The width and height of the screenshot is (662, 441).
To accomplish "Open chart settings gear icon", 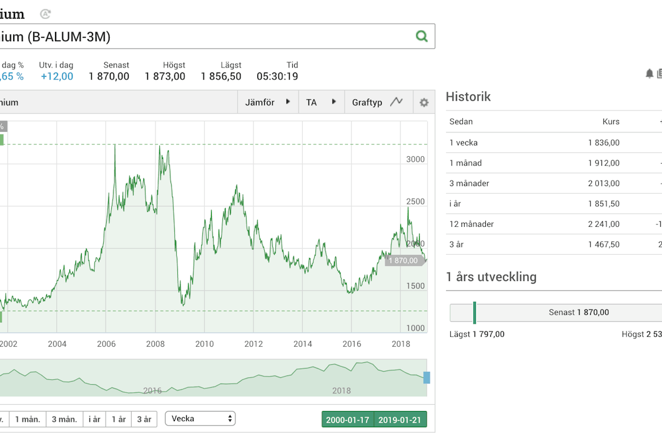I will [x=424, y=102].
